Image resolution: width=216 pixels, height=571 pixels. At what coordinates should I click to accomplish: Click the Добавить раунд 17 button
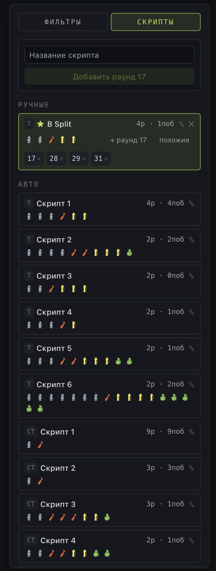(x=109, y=77)
